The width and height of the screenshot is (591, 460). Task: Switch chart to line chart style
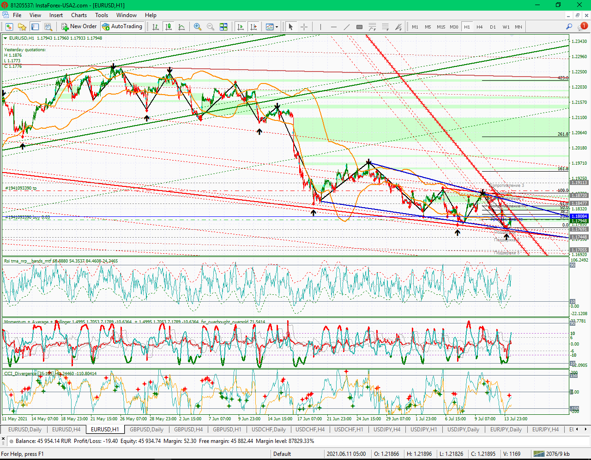[181, 27]
